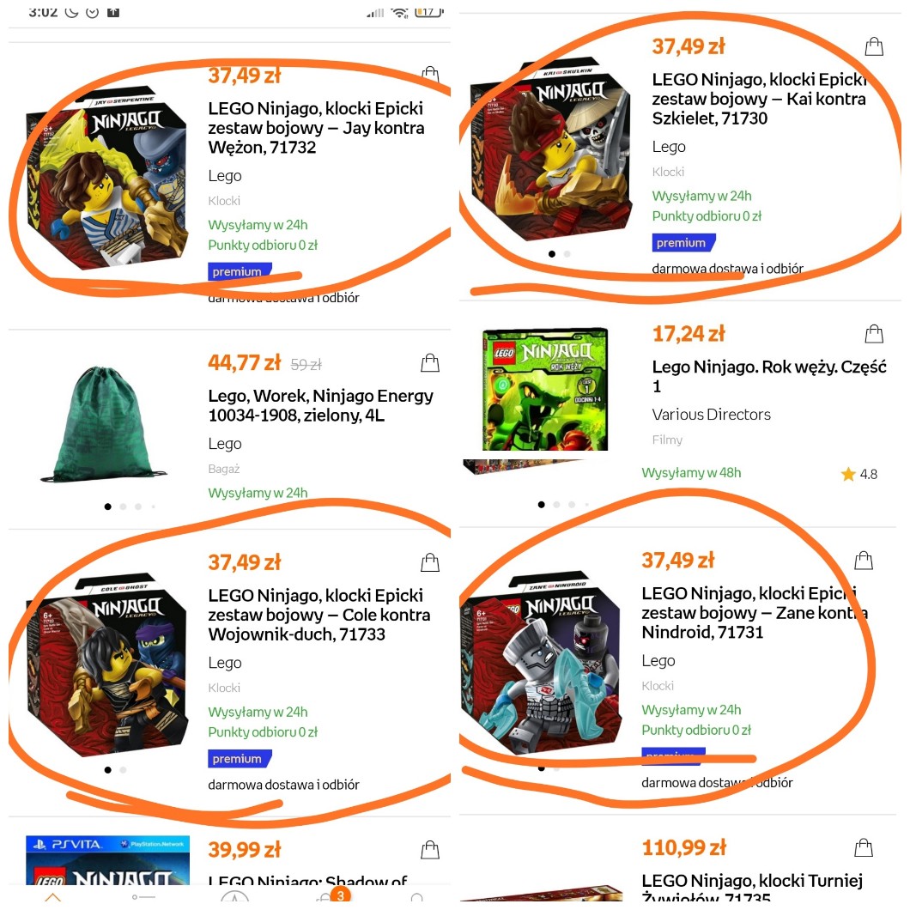Image resolution: width=910 pixels, height=910 pixels.
Task: Tap the 44,77 zł discounted price
Action: tap(245, 363)
